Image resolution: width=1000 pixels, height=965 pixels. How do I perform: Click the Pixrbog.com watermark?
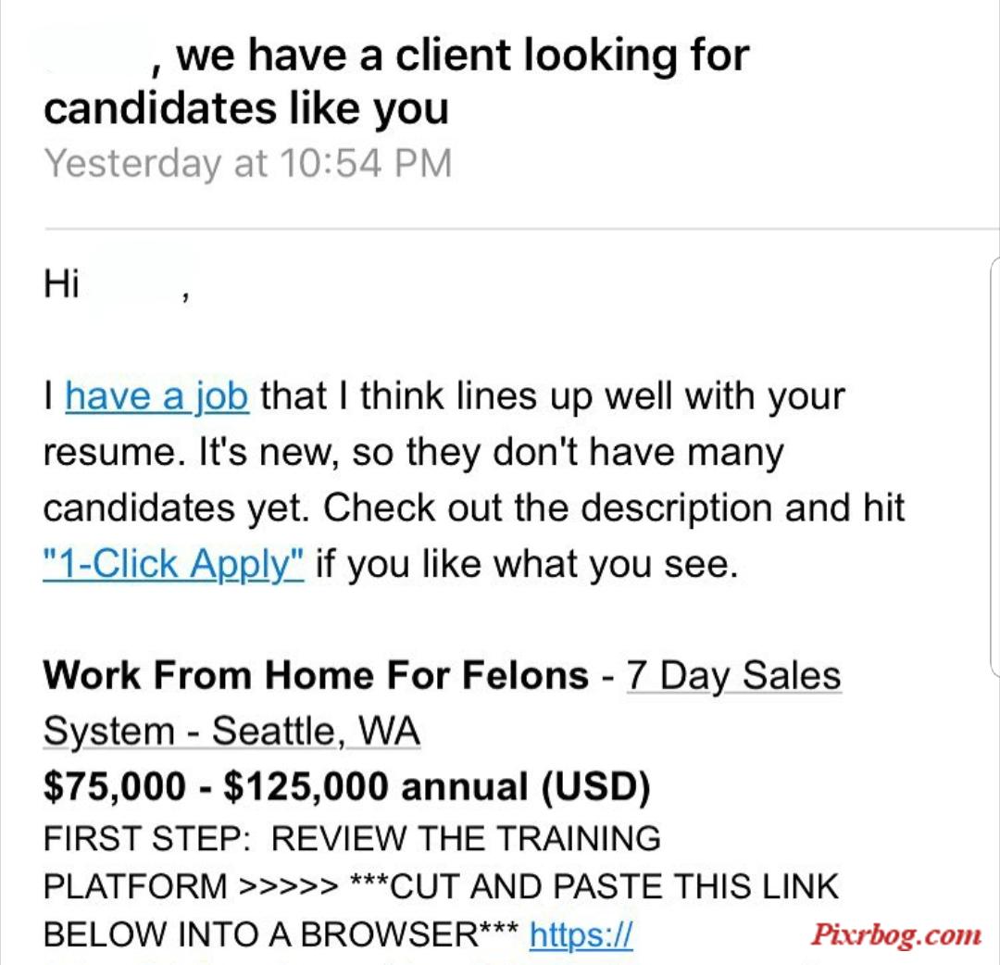(x=896, y=935)
